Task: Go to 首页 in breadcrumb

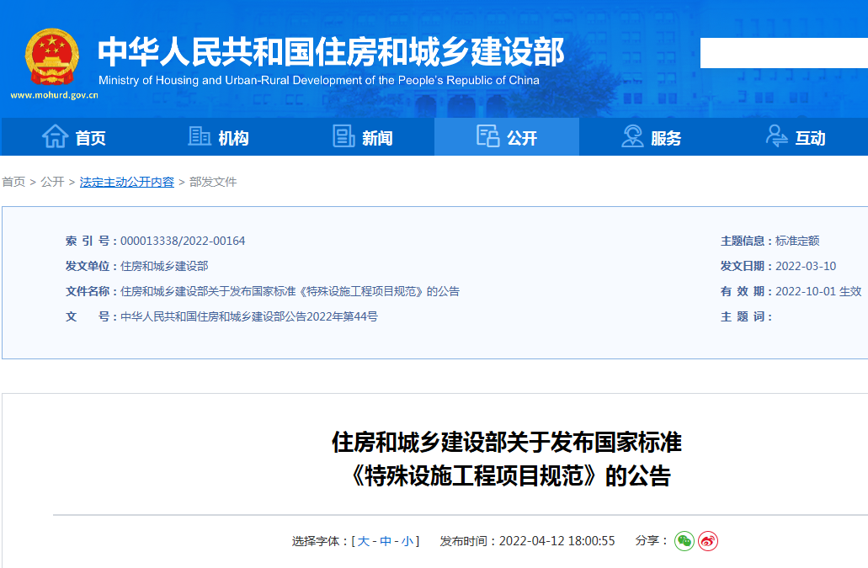Action: 13,182
